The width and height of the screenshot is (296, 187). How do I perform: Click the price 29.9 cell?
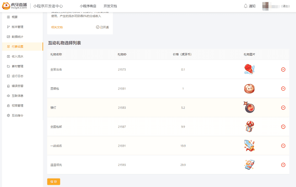(x=183, y=165)
